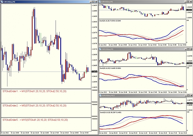Viewport: 193px width, 136px height.
Task: Click the black current price tag in M1 window
Action: (x=189, y=10)
